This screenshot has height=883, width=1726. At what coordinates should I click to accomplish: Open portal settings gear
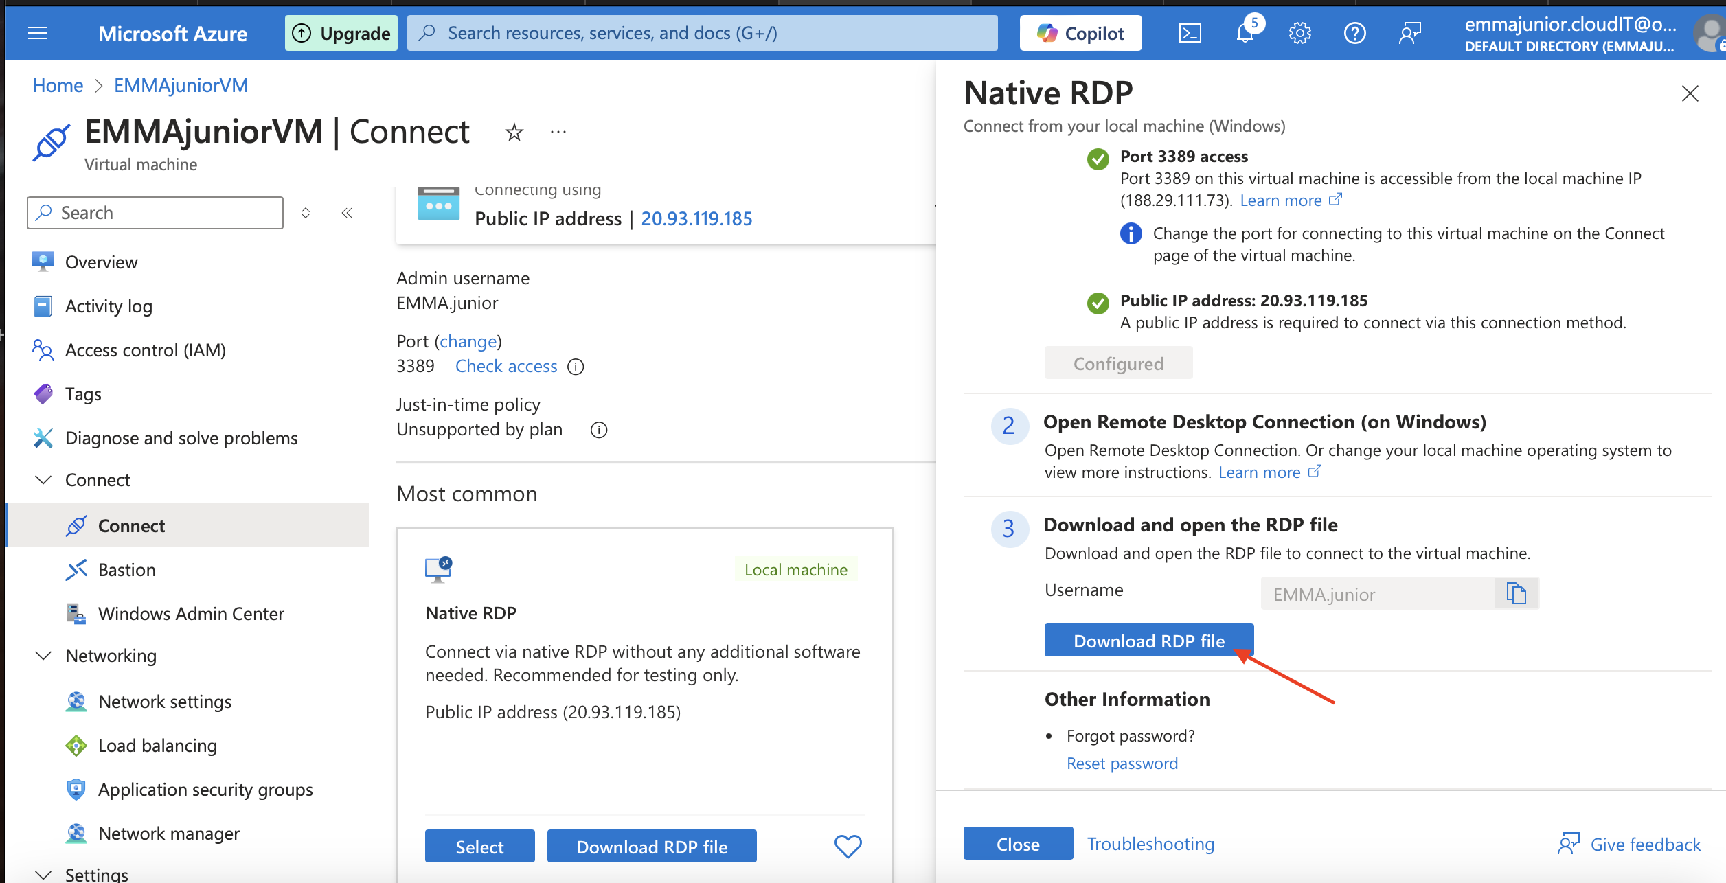click(x=1299, y=33)
